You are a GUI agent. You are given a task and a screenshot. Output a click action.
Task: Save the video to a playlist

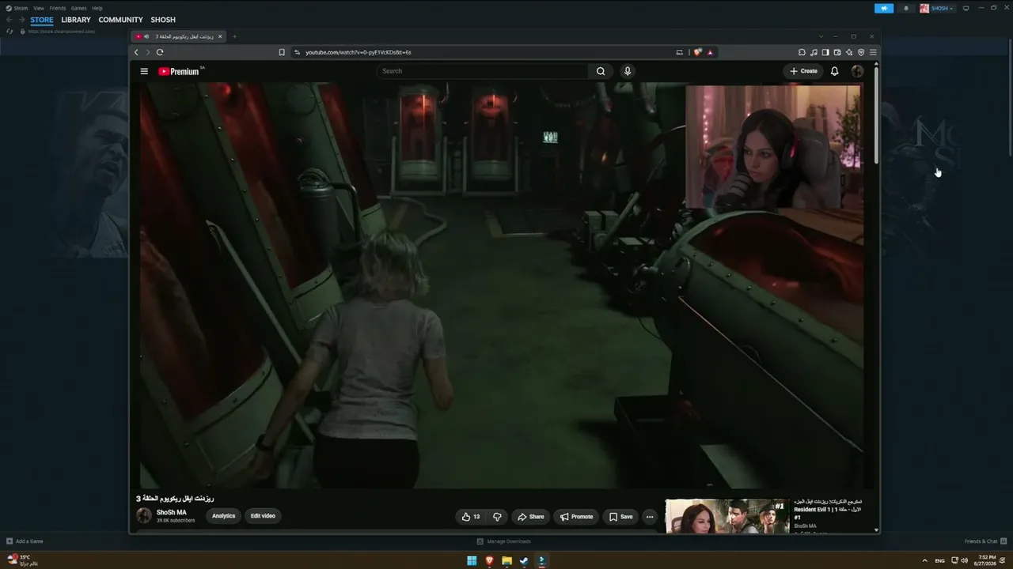[x=621, y=517]
